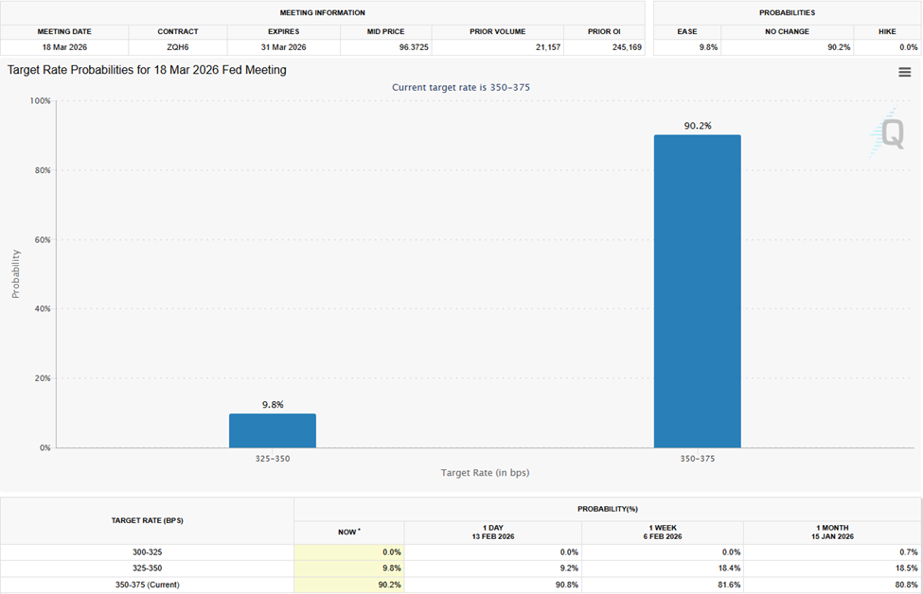Click the MEETING DATE column header
The width and height of the screenshot is (923, 594).
pos(62,31)
